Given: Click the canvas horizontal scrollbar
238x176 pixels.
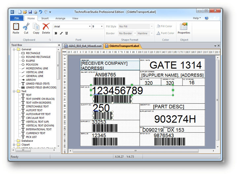Looking at the screenshot, I should [136, 151].
